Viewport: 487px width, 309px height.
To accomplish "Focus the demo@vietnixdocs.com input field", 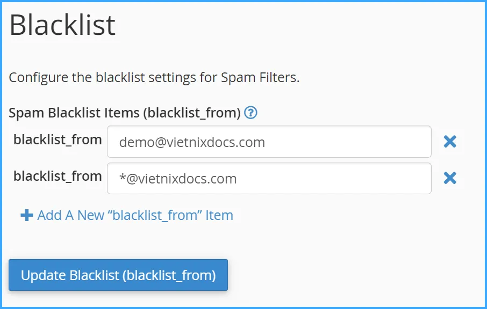I will tap(269, 142).
